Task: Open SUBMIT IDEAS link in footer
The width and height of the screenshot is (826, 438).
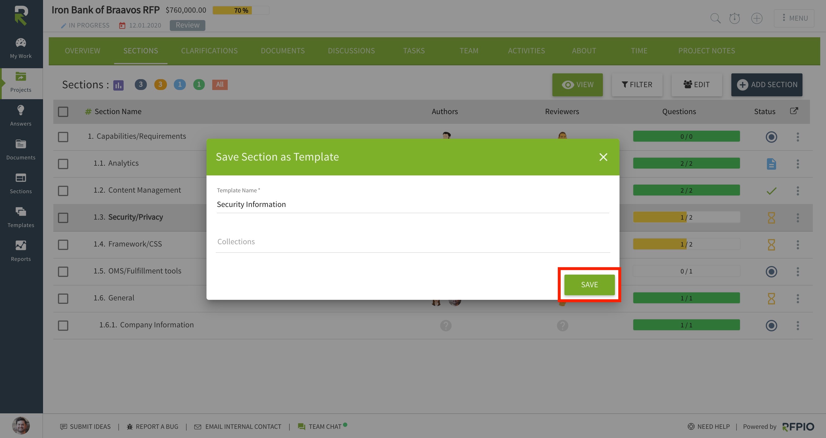Action: 85,427
